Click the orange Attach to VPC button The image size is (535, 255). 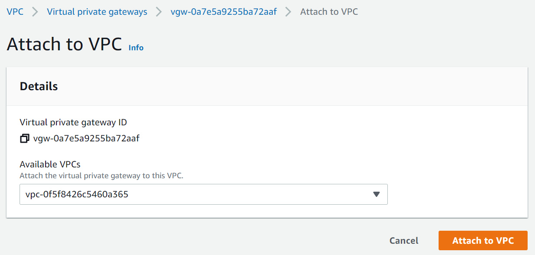[483, 241]
